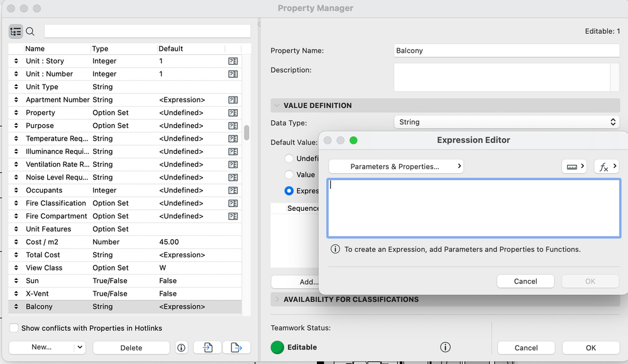The image size is (628, 364).
Task: Select the Occupants row
Action: tap(125, 190)
